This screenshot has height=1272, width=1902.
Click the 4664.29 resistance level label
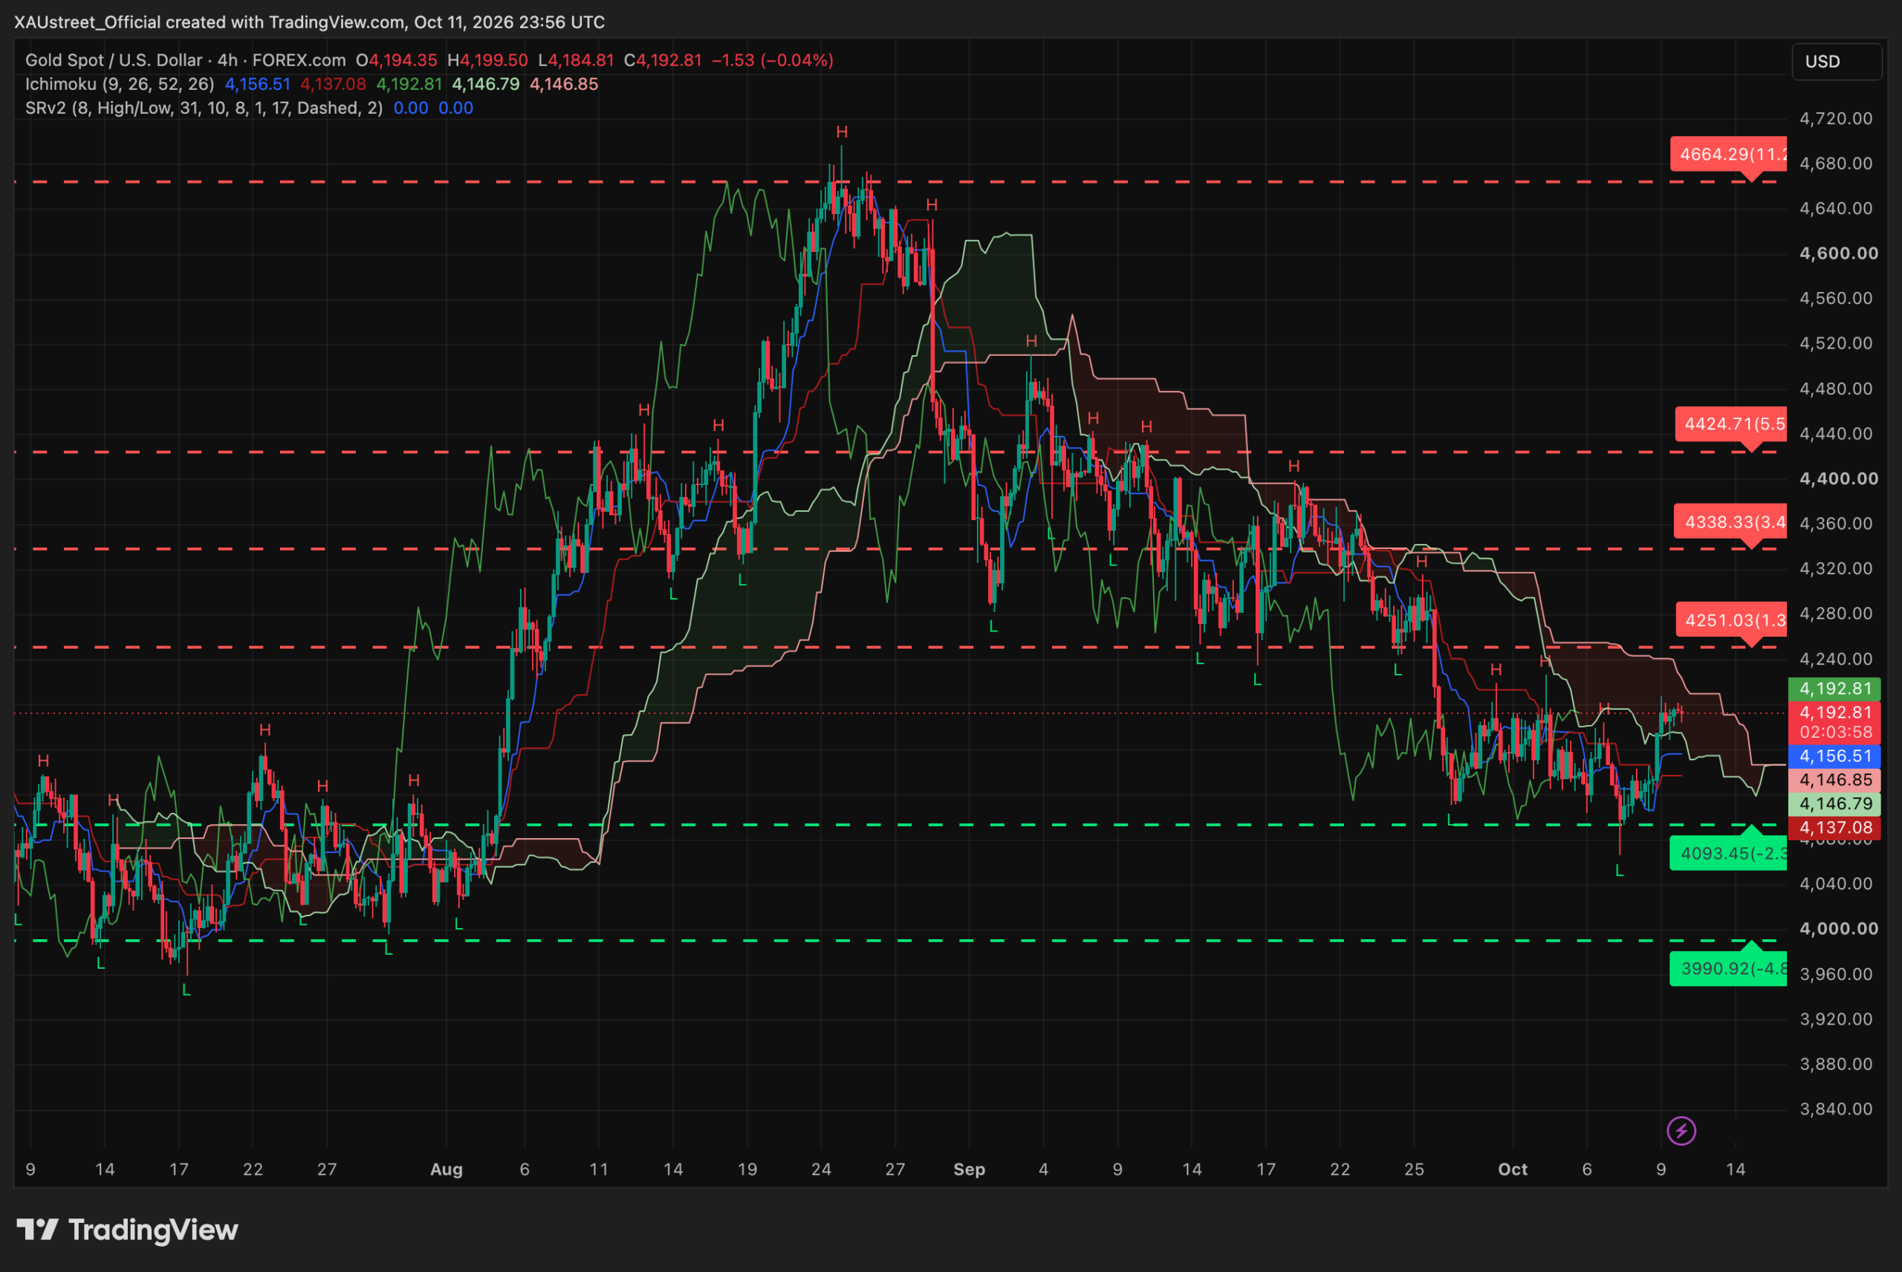point(1728,154)
